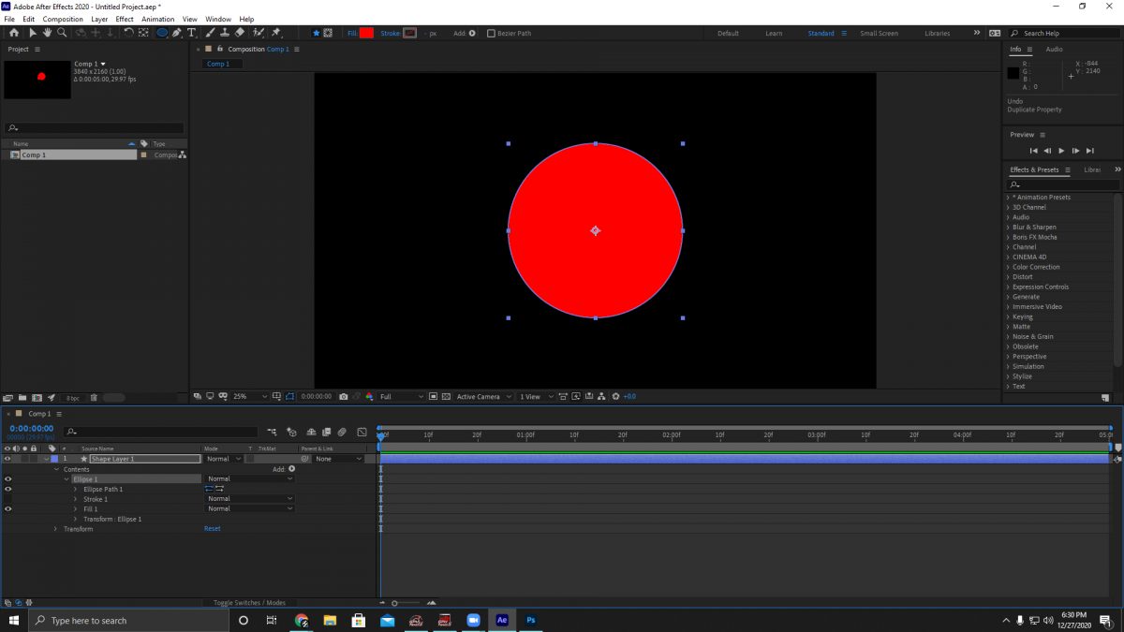The height and width of the screenshot is (632, 1124).
Task: Open the Full resolution dropdown
Action: (402, 396)
